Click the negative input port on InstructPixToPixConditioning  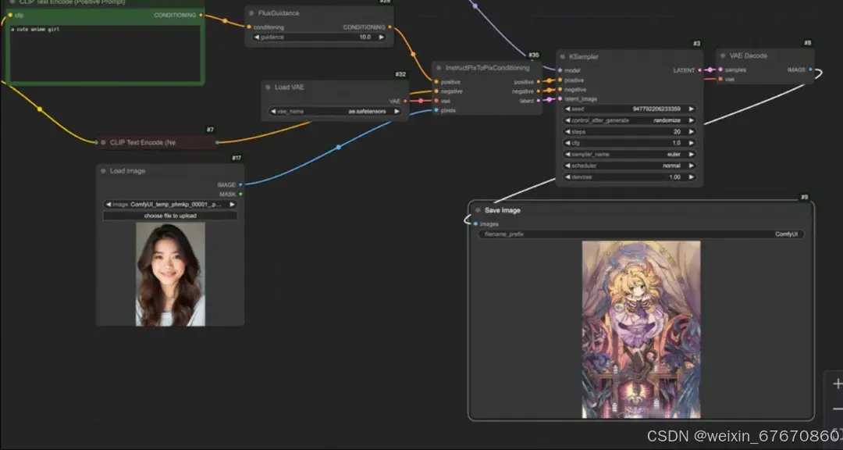(436, 91)
